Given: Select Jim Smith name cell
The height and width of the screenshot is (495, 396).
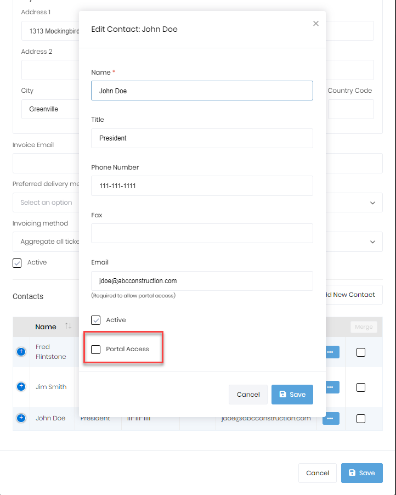Looking at the screenshot, I should coord(52,387).
